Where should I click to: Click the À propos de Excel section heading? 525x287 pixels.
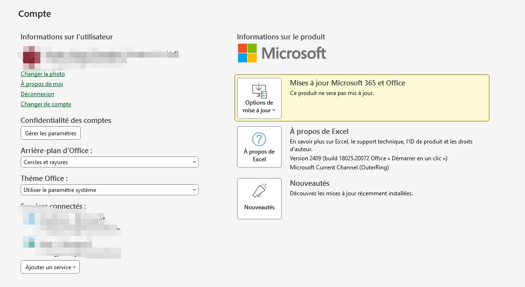tap(319, 132)
